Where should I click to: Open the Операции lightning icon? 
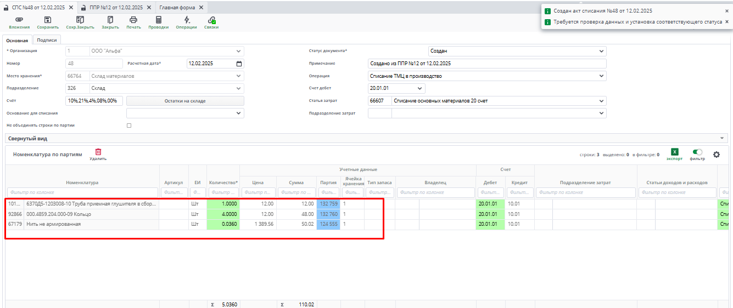click(x=186, y=20)
